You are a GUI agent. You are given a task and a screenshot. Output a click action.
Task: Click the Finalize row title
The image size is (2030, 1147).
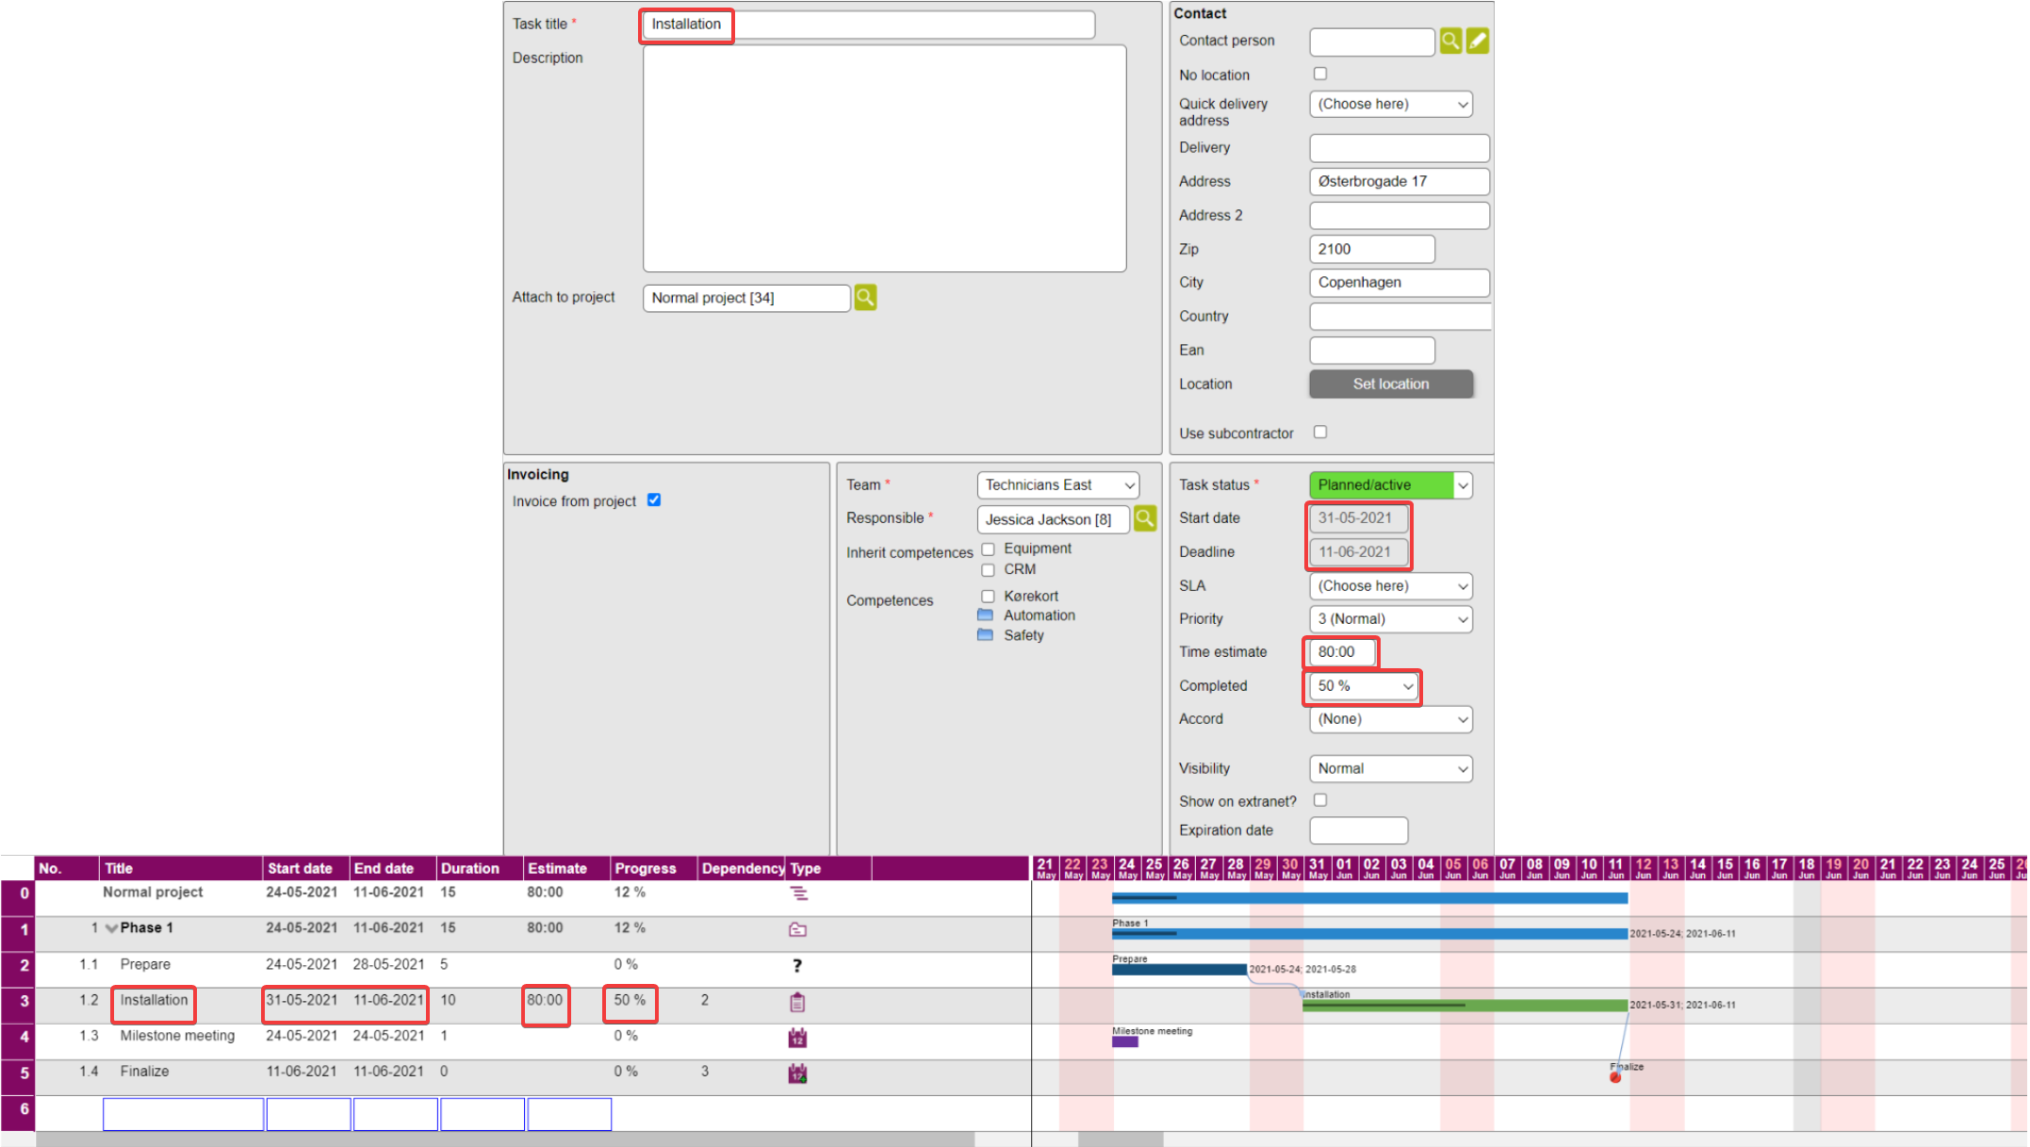pyautogui.click(x=144, y=1072)
